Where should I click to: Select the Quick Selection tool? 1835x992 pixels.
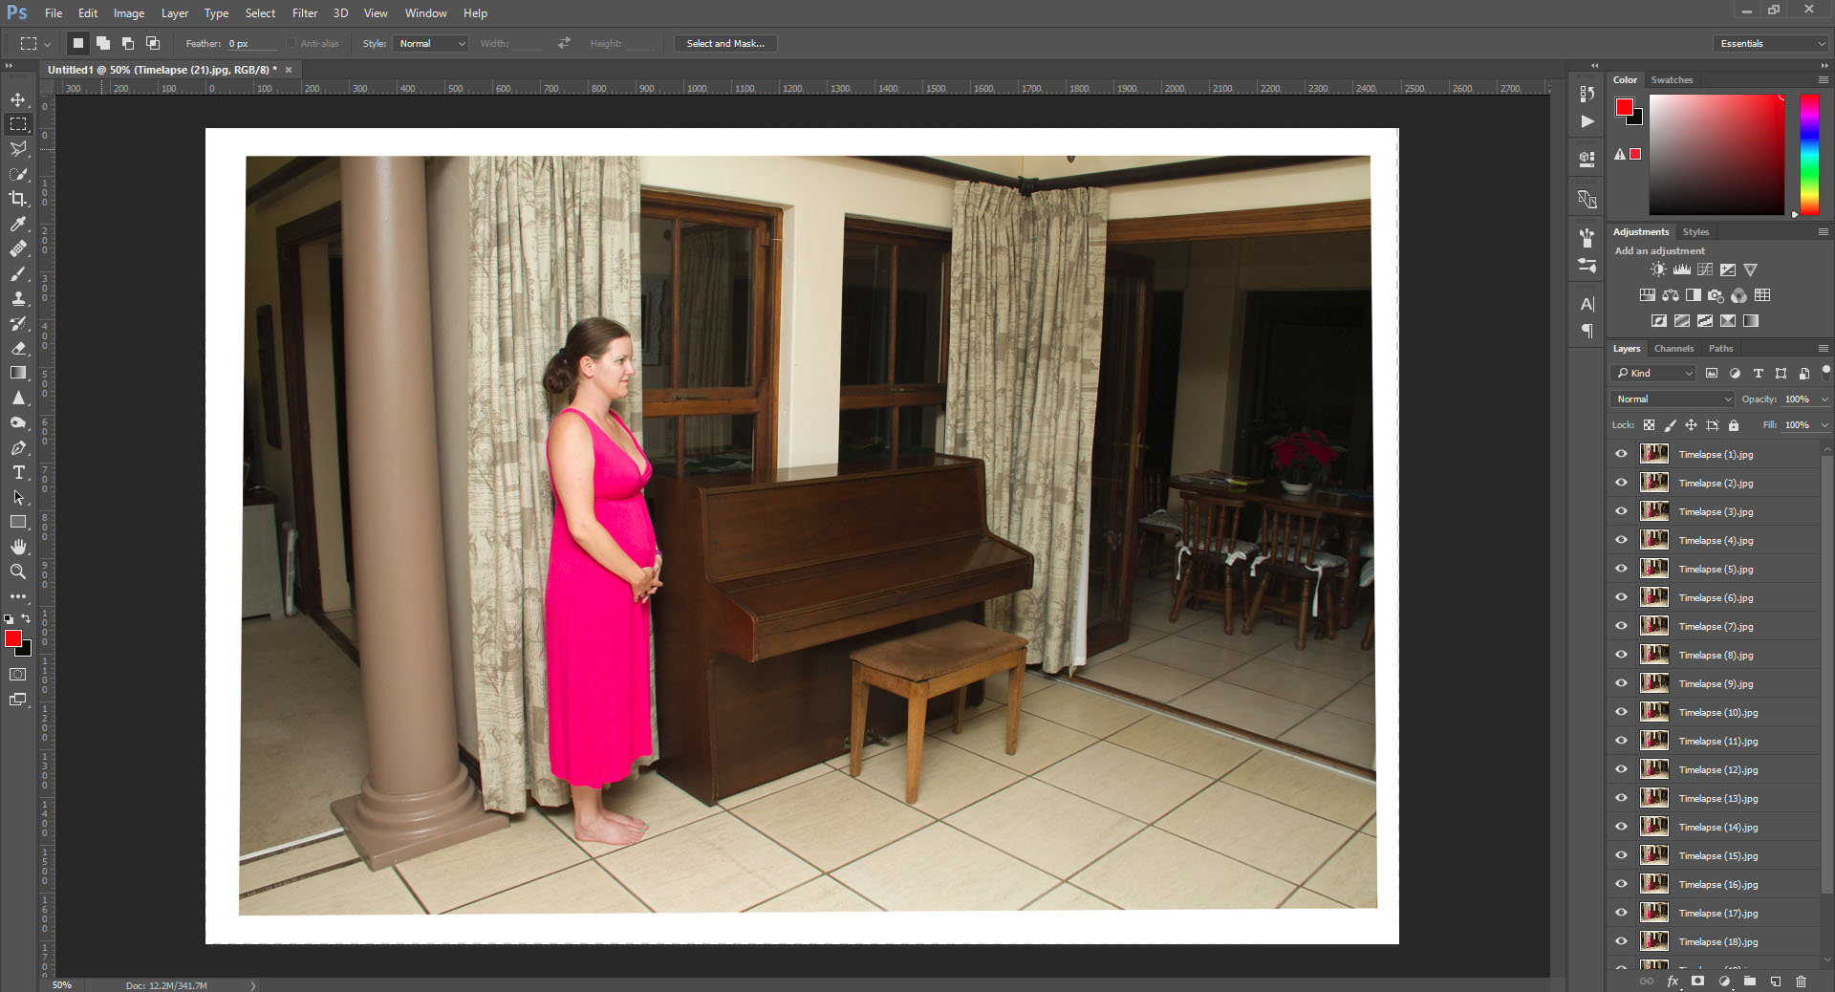click(x=18, y=174)
